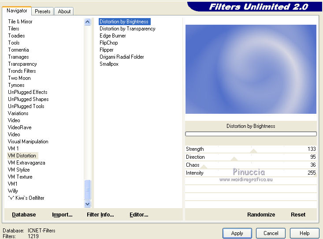This screenshot has width=323, height=239.
Task: Click the Strength slider handle
Action: click(253, 151)
